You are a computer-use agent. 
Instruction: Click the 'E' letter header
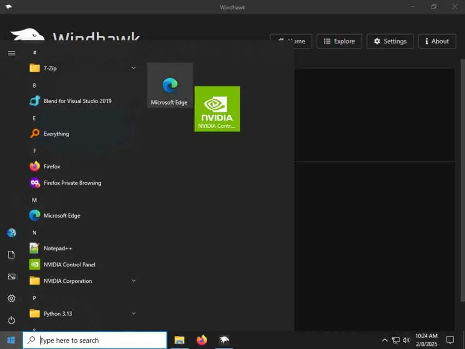[35, 118]
